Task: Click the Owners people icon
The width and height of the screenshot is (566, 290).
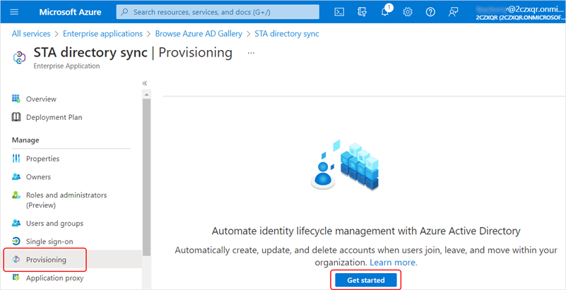Action: (16, 177)
